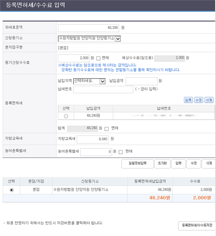Viewport: 216px width, 236px height.
Task: Click the 예상수수료(참조용) field
Action: click(170, 58)
